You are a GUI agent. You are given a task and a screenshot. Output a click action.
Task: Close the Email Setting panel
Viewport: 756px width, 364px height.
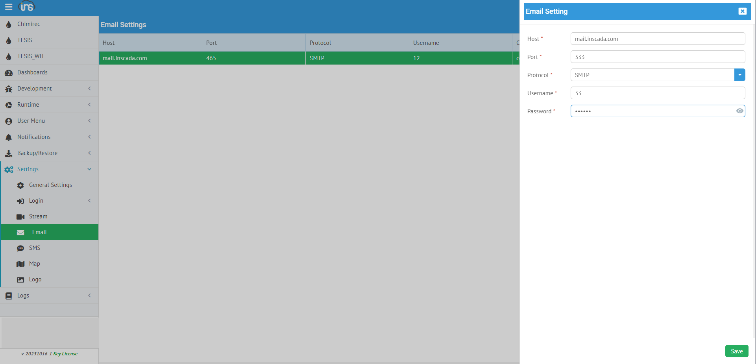(x=742, y=11)
